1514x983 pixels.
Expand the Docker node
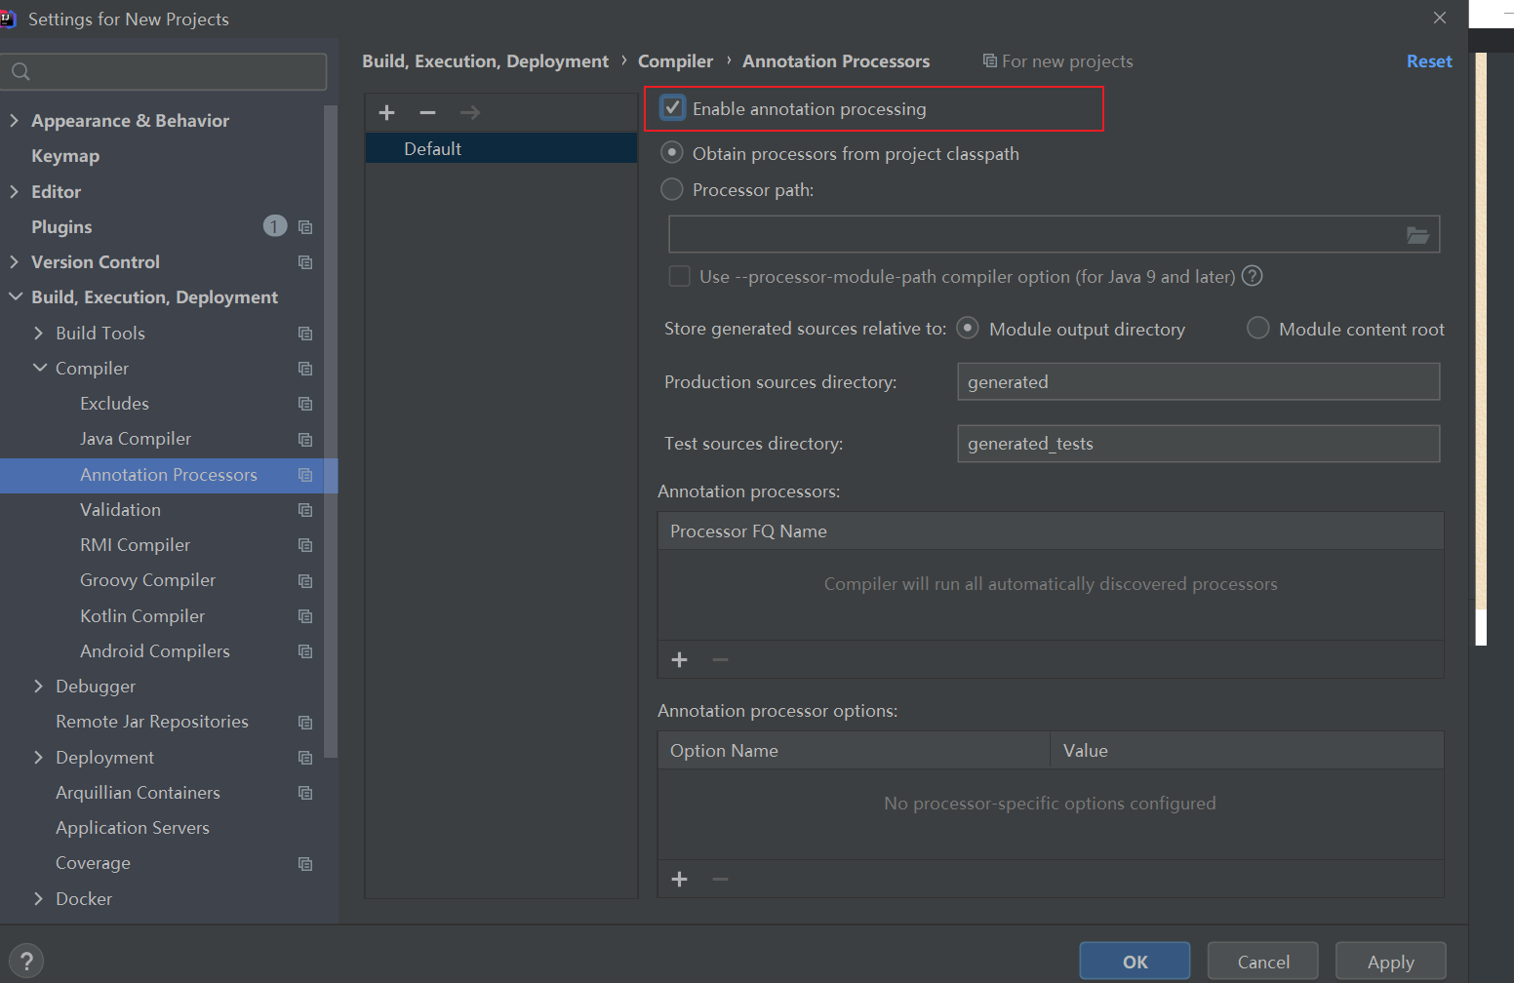tap(39, 898)
